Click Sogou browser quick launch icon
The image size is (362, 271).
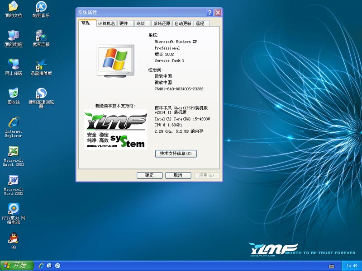(x=58, y=266)
